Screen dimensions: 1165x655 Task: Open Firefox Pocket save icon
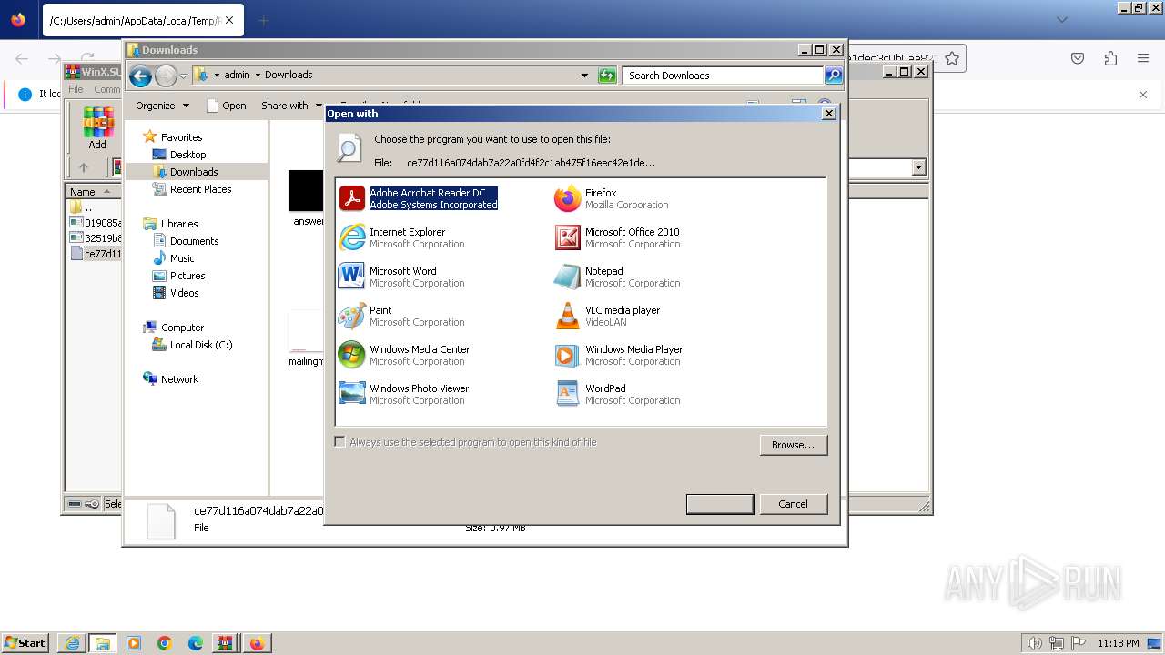point(1078,58)
